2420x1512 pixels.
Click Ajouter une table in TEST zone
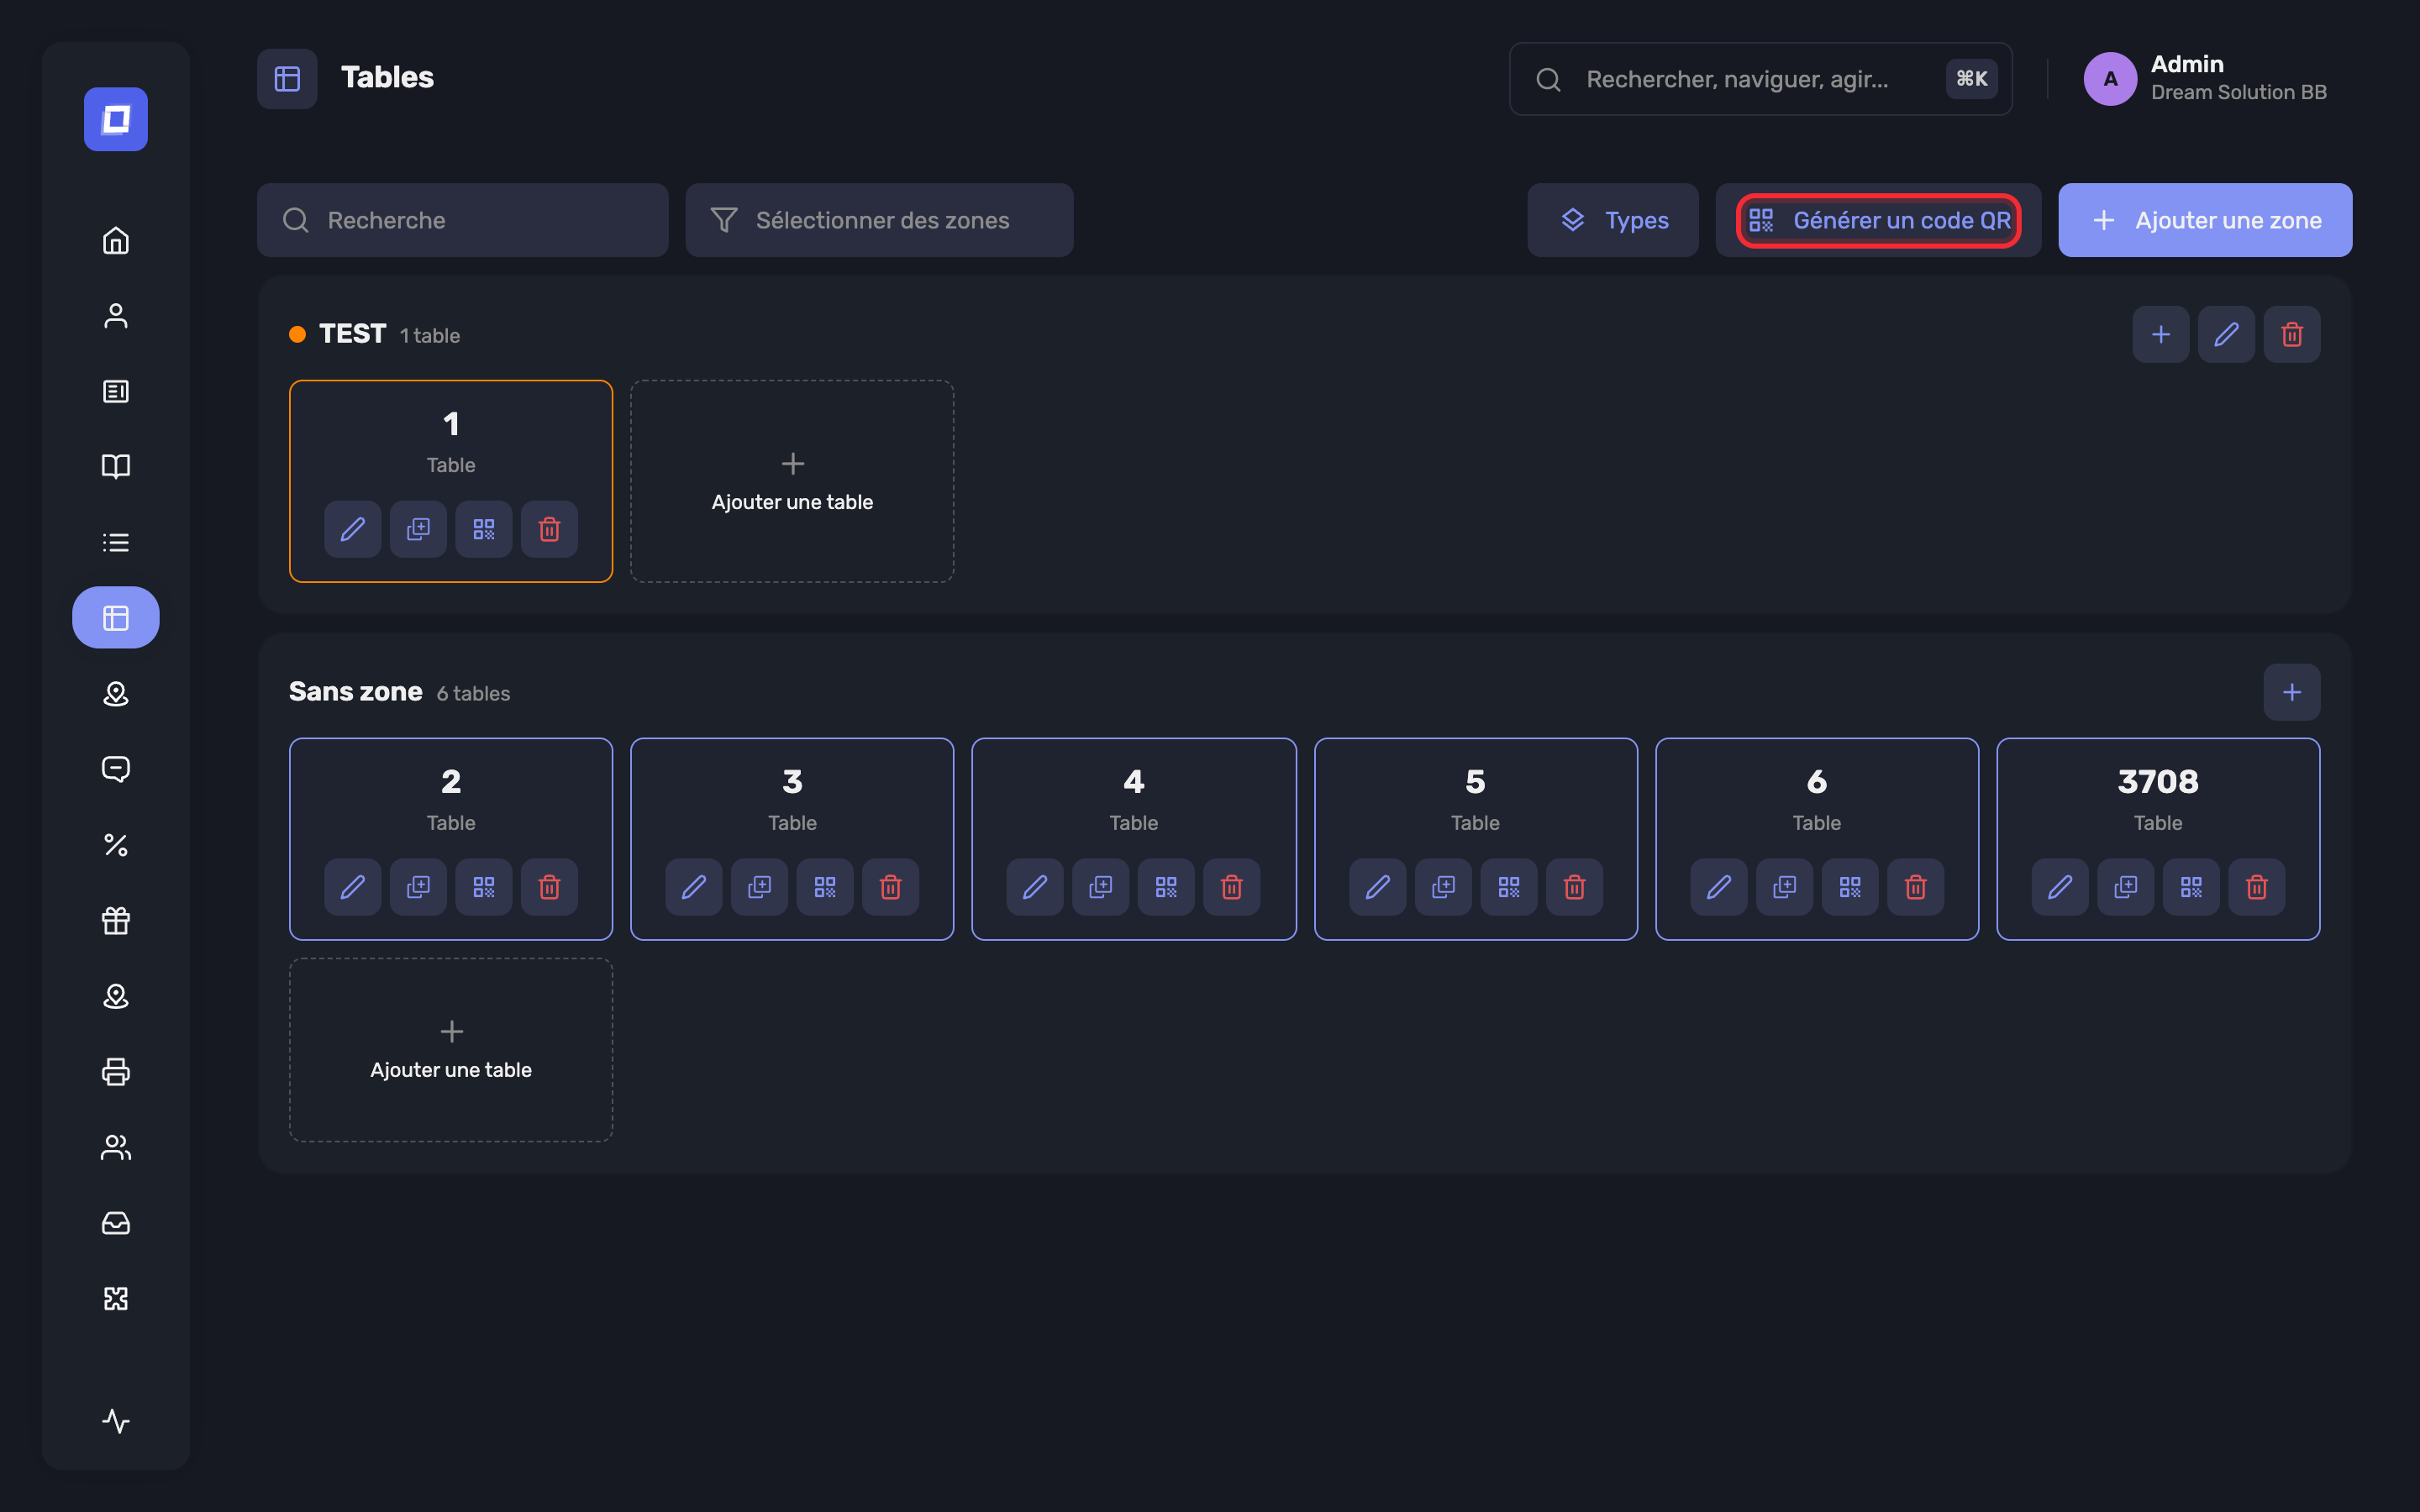pos(792,481)
